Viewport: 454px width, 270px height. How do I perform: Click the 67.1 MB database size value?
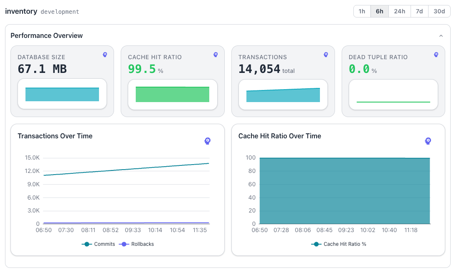point(42,69)
